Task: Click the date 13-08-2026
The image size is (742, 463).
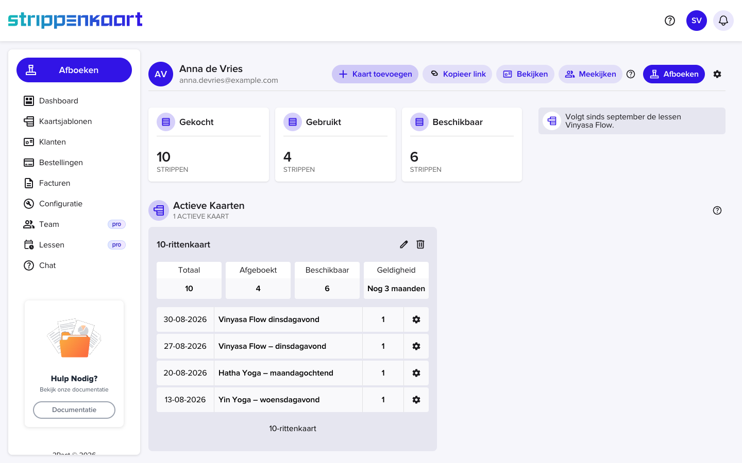Action: pos(185,400)
